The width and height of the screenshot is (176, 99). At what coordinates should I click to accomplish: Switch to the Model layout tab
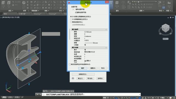coord(4,97)
